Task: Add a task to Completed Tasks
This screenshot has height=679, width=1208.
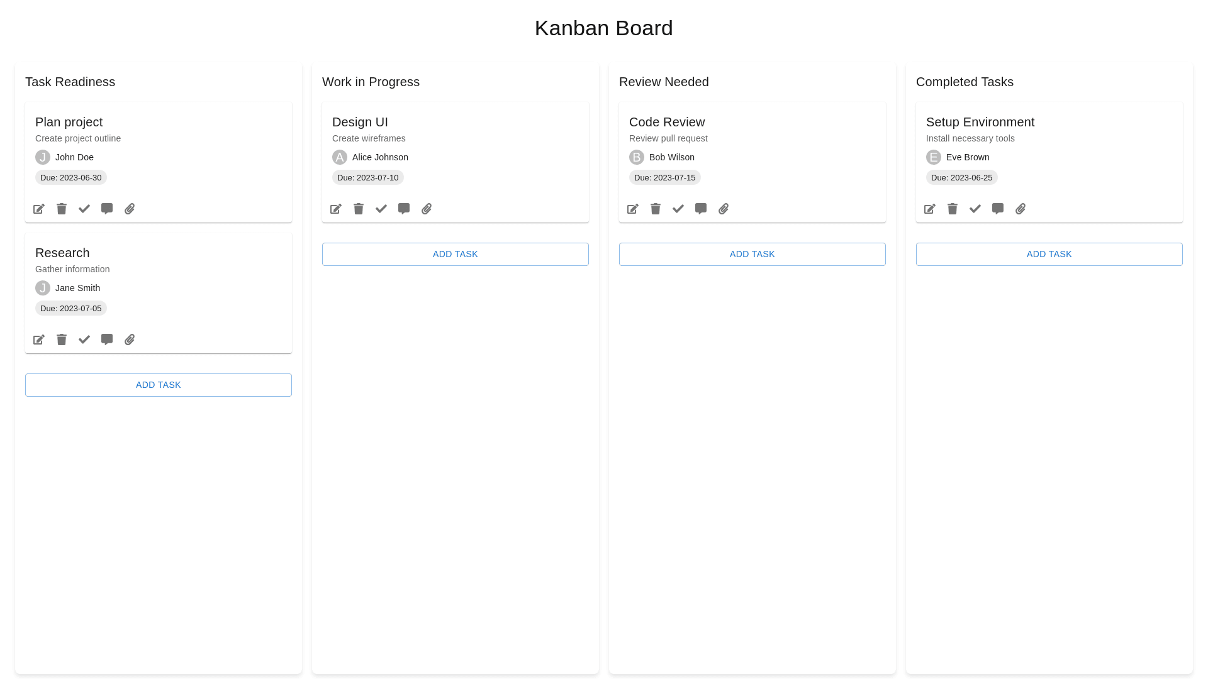Action: pyautogui.click(x=1049, y=254)
